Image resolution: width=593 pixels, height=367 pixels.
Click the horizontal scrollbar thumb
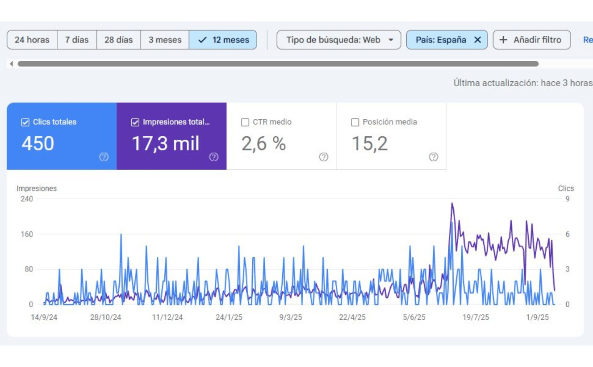tap(278, 64)
